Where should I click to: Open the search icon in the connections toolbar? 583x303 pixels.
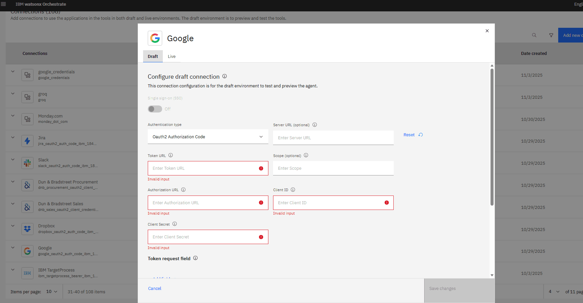click(534, 35)
